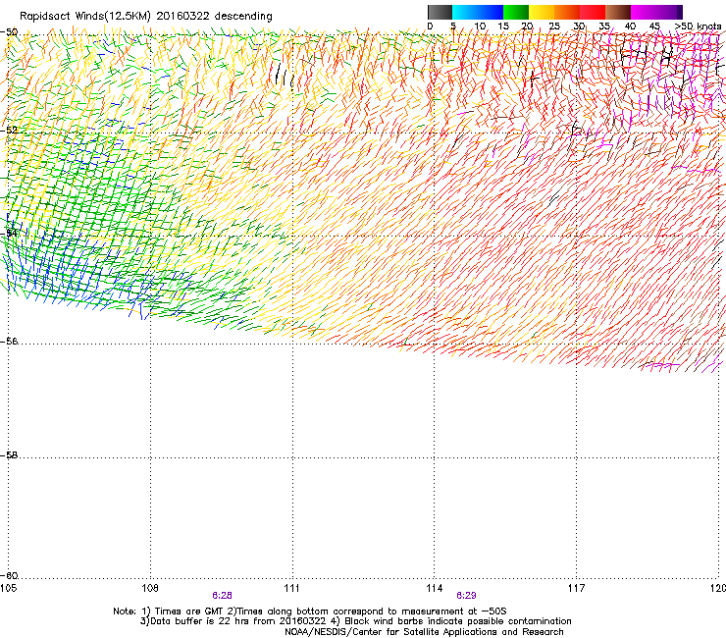
Task: Click the Rapidscat Winds chart title
Action: pos(146,17)
